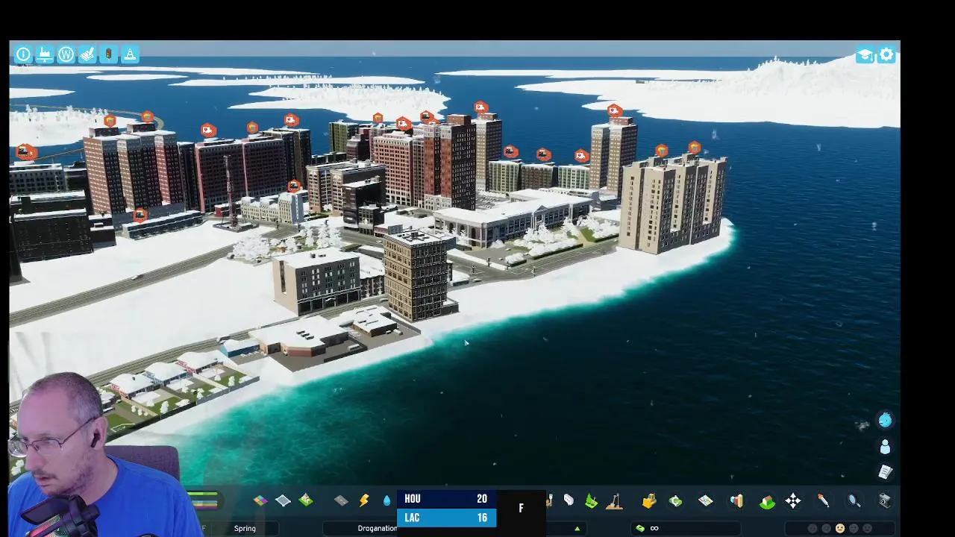Open the traffic cone mod icon
The width and height of the screenshot is (955, 537).
(x=130, y=54)
